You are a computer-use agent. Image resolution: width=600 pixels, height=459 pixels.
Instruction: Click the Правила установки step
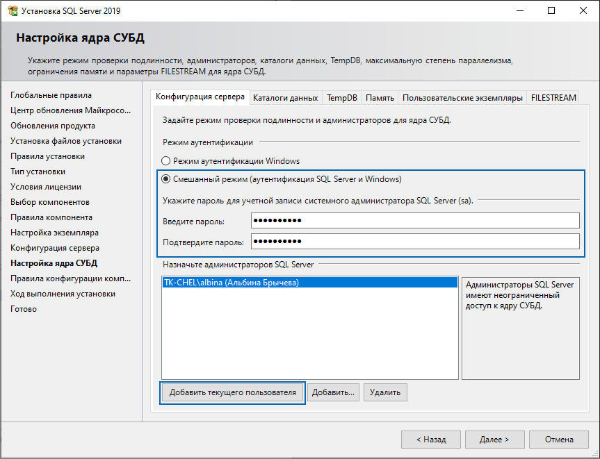[x=48, y=156]
